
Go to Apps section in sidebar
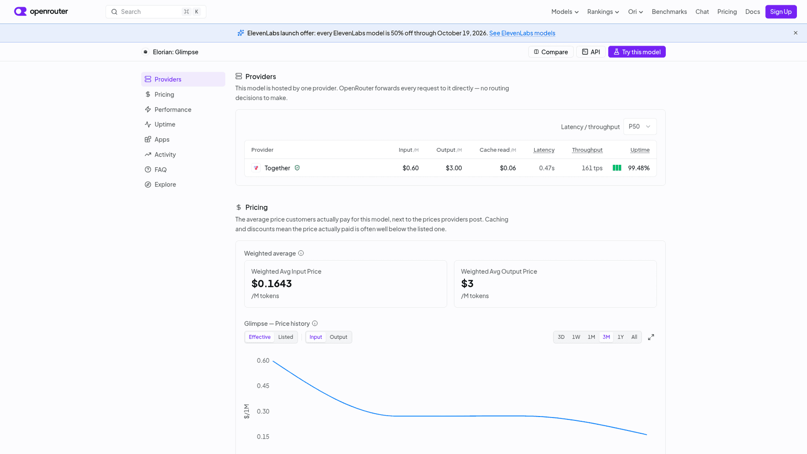183,139
